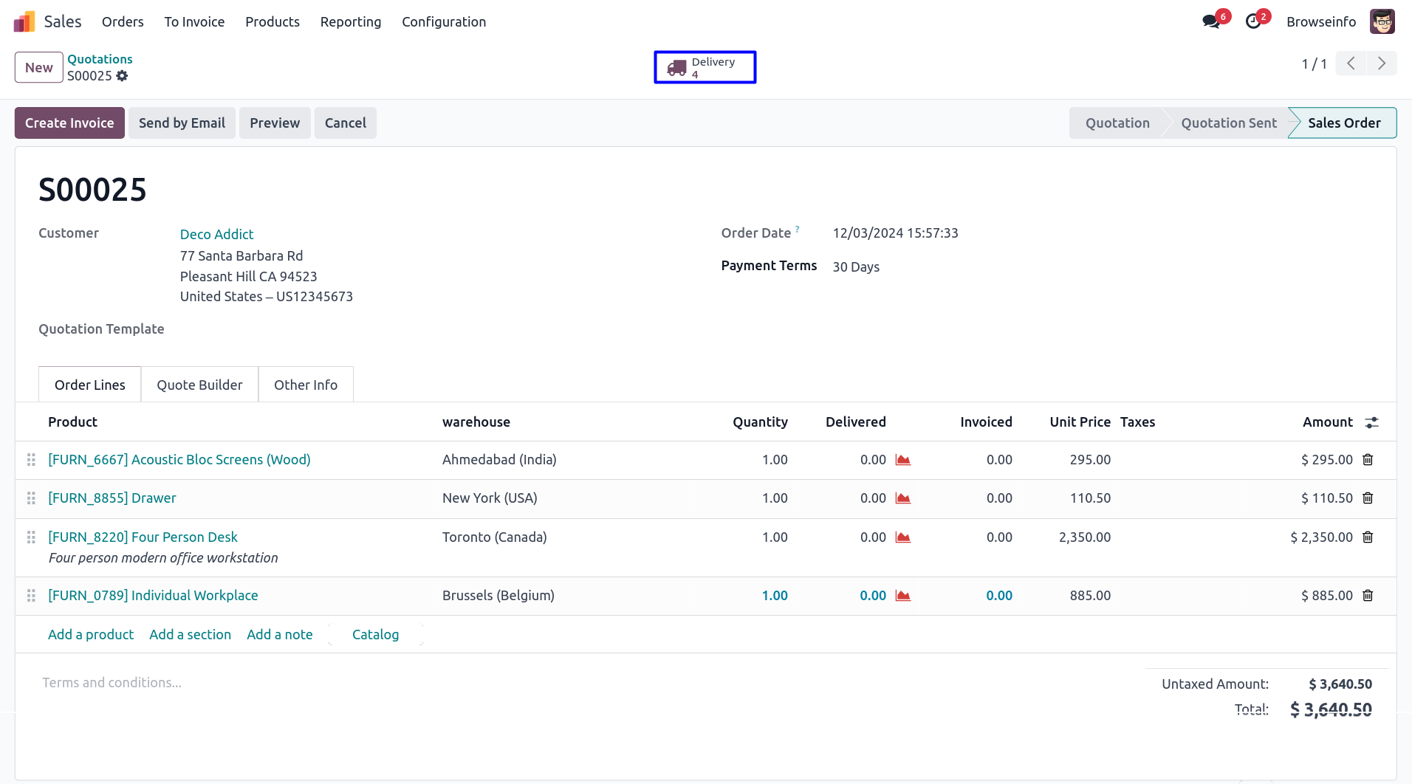
Task: Open the Reporting menu
Action: pos(350,22)
